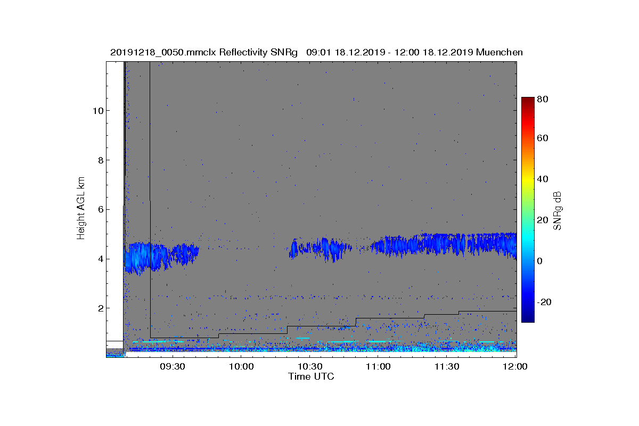Image resolution: width=639 pixels, height=426 pixels.
Task: Click the height axis label 4
Action: [x=100, y=259]
